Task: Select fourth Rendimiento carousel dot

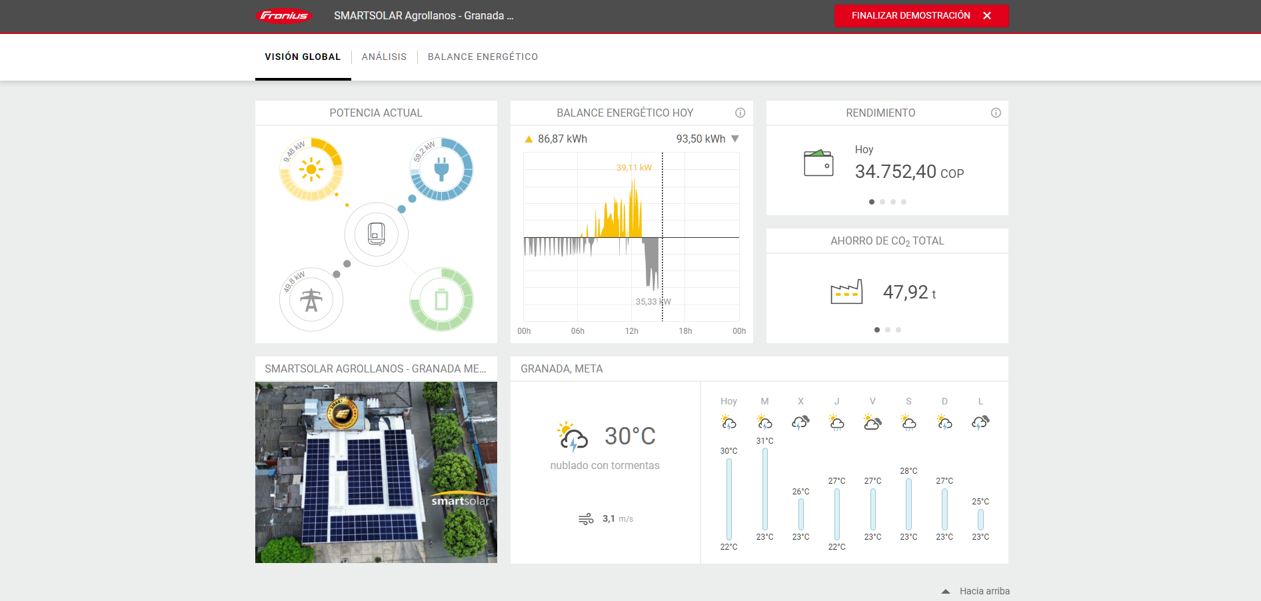Action: click(904, 202)
